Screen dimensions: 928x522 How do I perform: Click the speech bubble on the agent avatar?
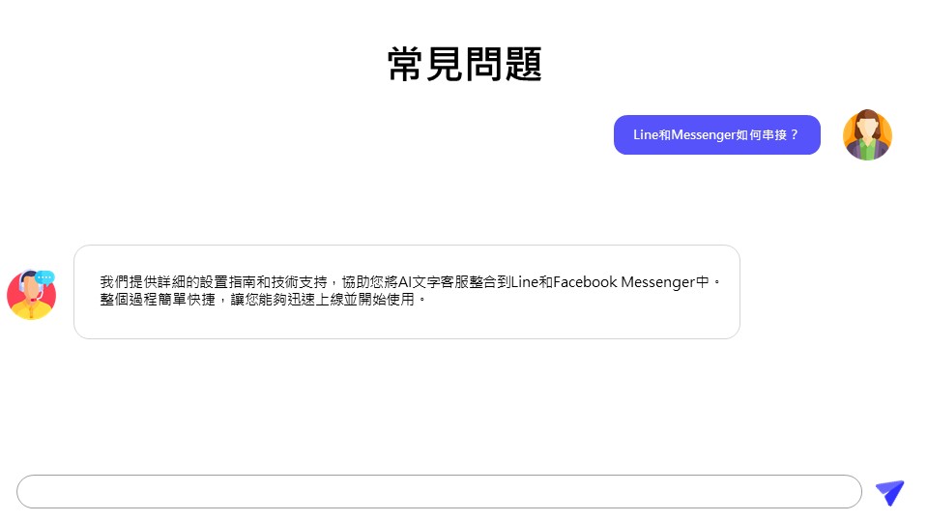tap(45, 277)
